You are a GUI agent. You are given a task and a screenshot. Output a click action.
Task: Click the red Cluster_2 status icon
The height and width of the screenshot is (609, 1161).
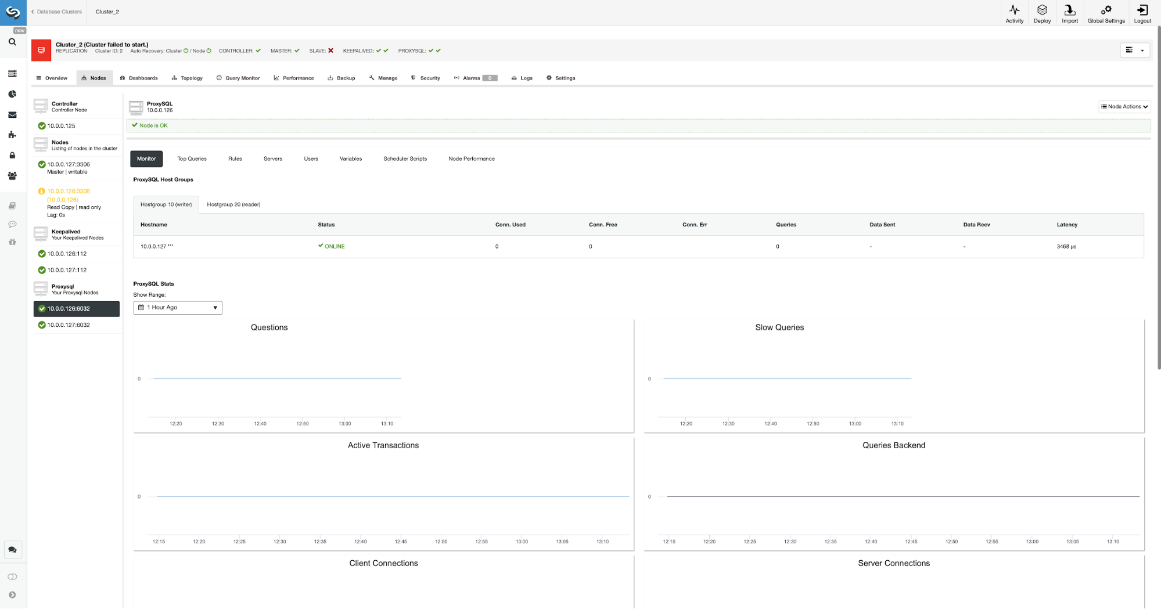(41, 50)
